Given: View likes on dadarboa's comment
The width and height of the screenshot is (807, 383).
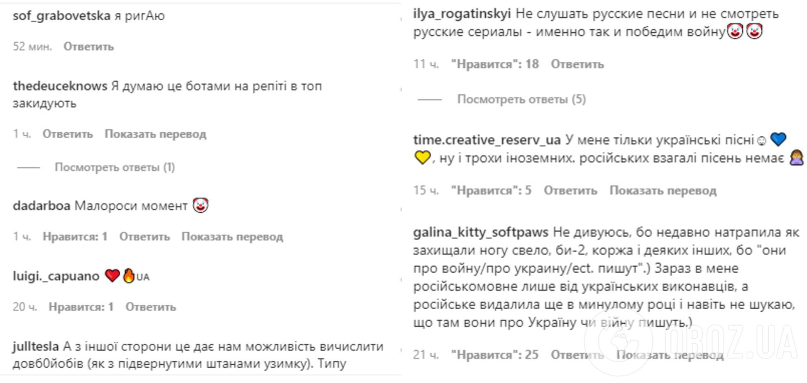Looking at the screenshot, I should click(x=75, y=237).
